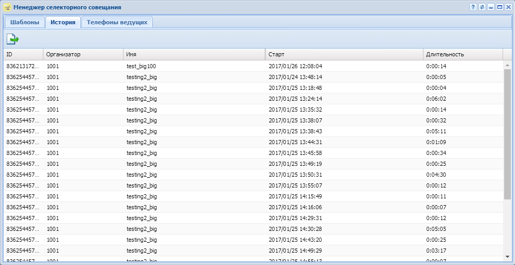Click the conference manager app icon
Screen dimensions: 515x265
pos(7,7)
